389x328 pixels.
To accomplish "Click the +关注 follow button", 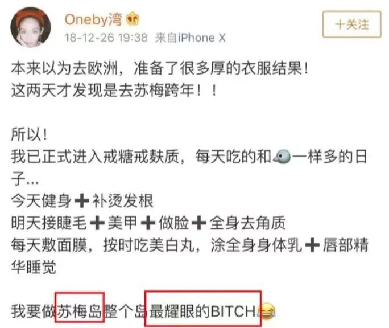I will click(351, 24).
